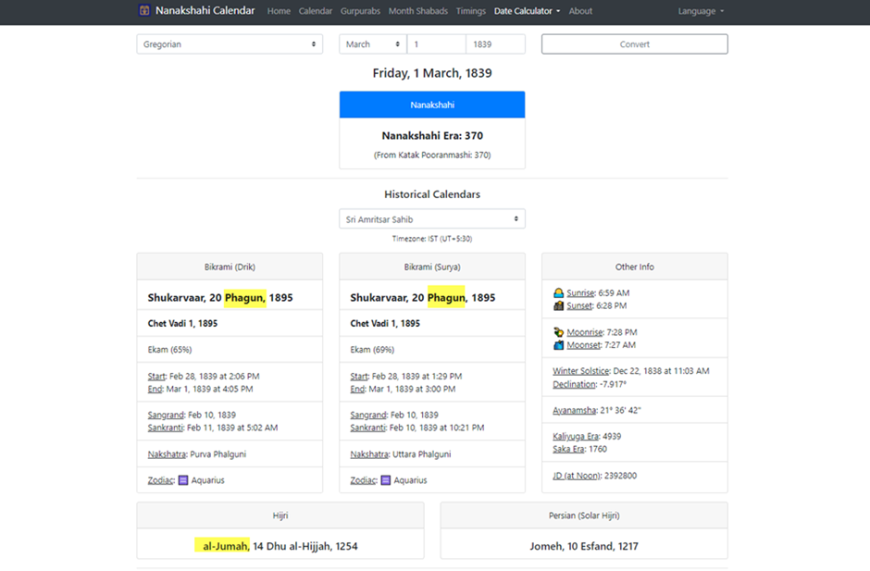
Task: Click Nakshatra link in Bikrami (Surya) card
Action: pos(369,454)
